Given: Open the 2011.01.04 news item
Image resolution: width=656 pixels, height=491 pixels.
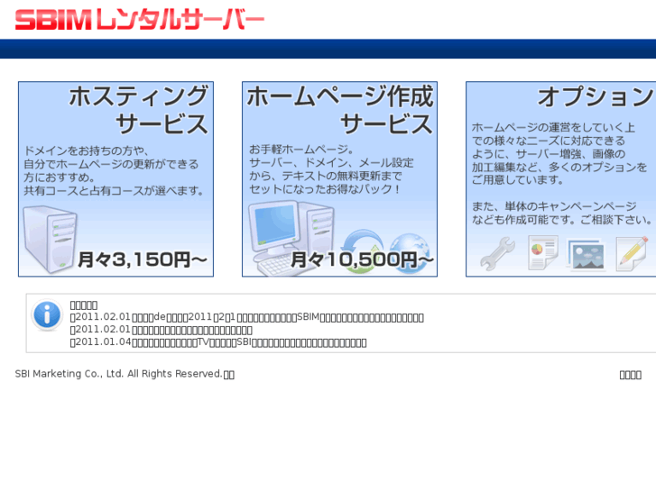Looking at the screenshot, I should (218, 342).
